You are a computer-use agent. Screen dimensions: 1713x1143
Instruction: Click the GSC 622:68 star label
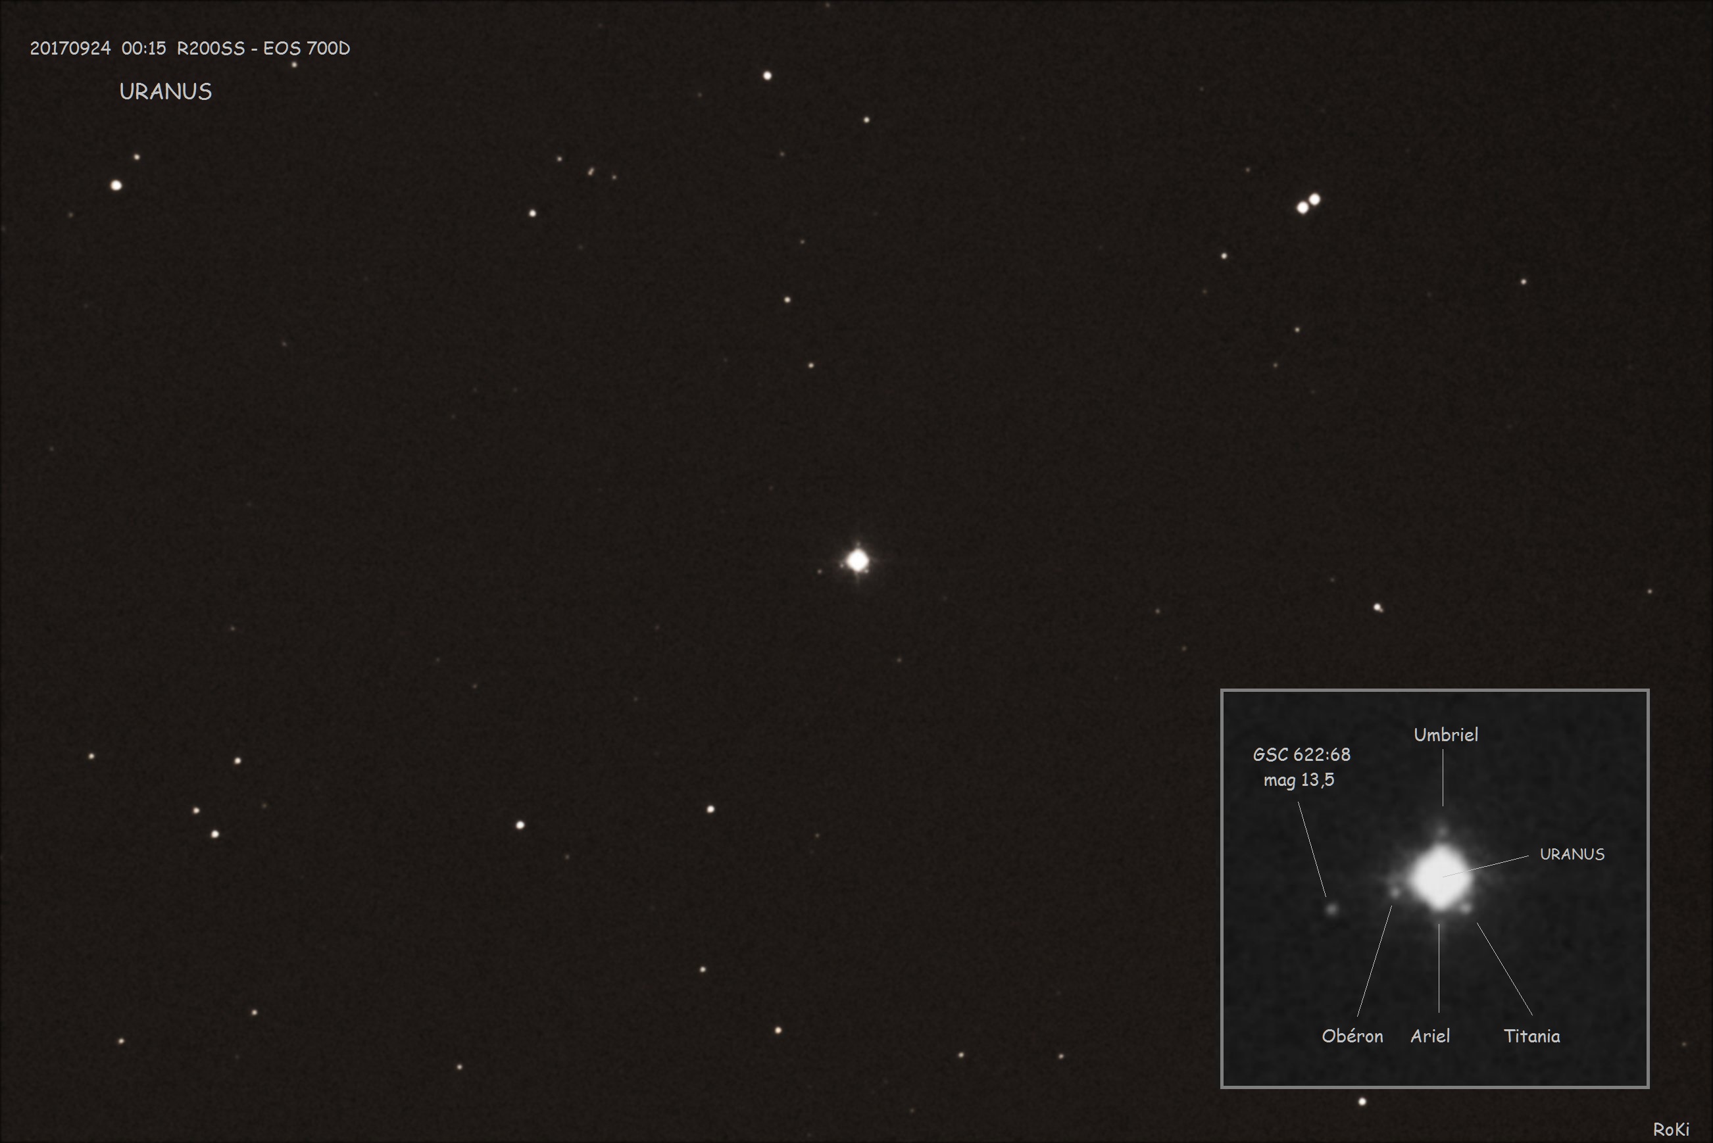[x=1301, y=754]
